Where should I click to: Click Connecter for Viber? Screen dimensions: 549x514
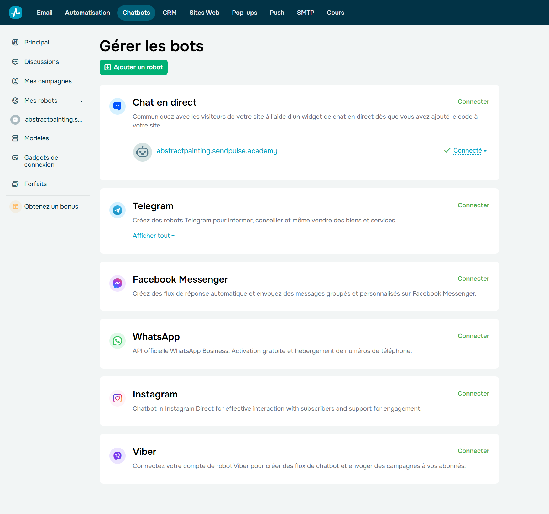473,451
